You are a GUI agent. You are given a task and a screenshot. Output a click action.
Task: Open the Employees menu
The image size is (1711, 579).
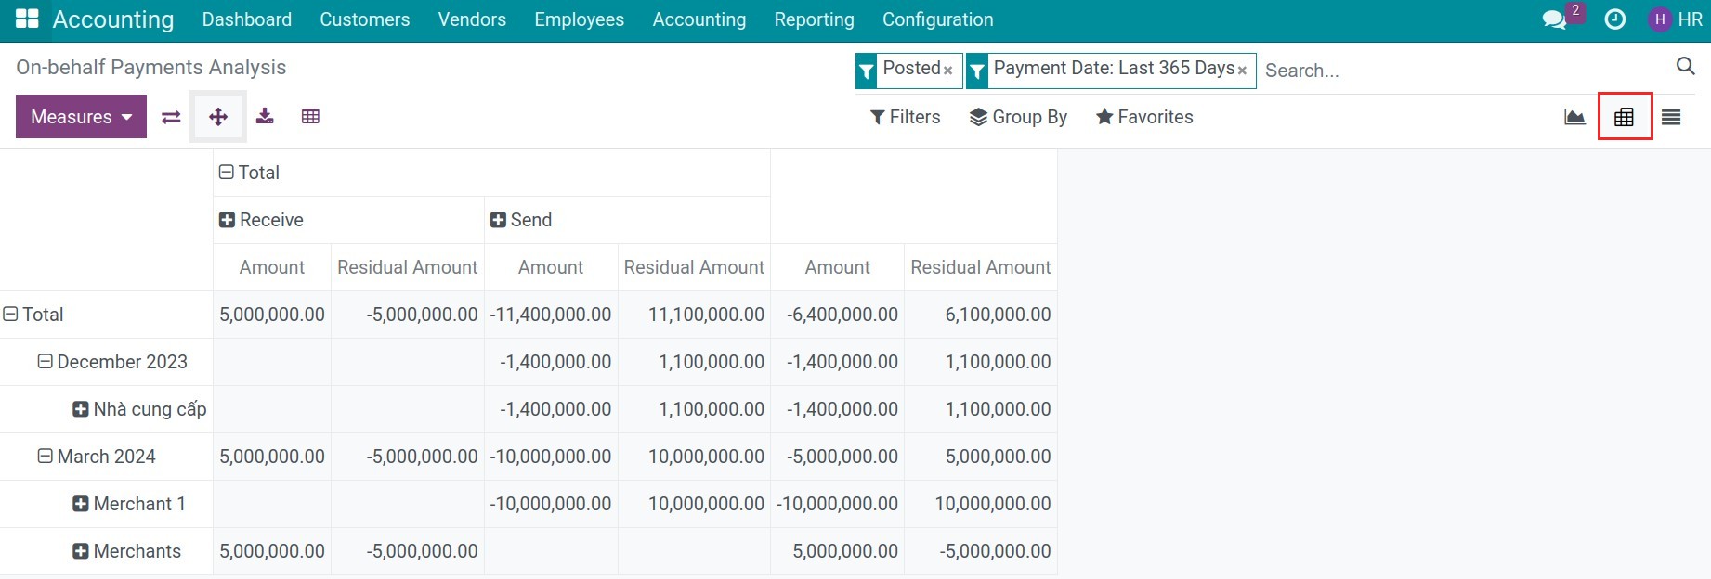(x=580, y=19)
